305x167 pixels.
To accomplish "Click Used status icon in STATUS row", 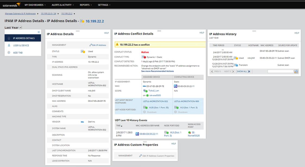I will [x=83, y=52].
